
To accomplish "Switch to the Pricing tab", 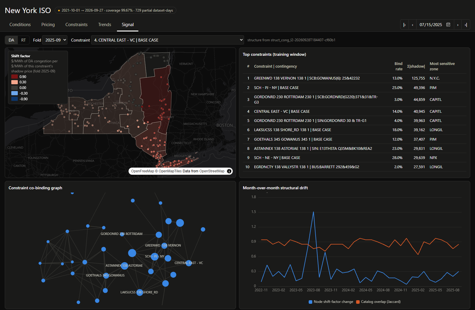I will (x=48, y=25).
